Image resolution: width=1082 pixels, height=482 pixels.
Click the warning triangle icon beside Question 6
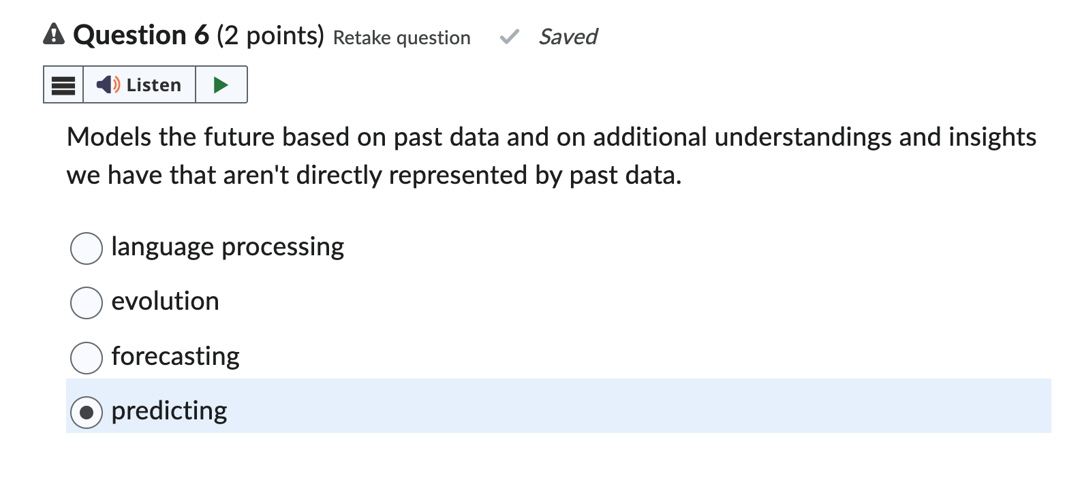(54, 34)
